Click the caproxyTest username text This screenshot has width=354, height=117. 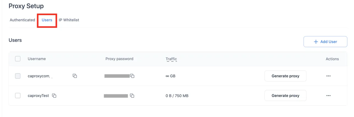38,96
